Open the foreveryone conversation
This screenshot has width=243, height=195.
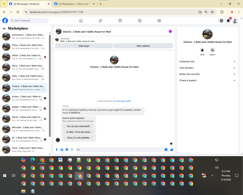tap(24, 37)
